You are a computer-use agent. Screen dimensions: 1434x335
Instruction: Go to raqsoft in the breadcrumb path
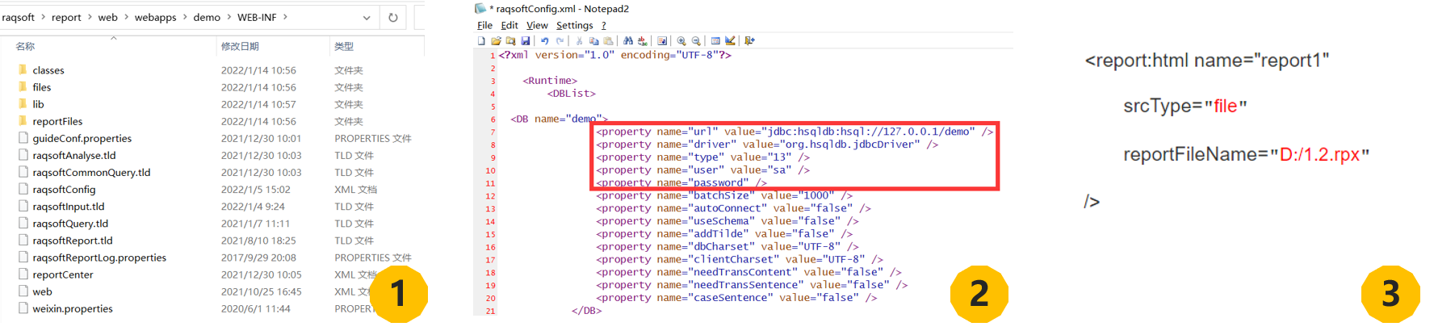19,17
